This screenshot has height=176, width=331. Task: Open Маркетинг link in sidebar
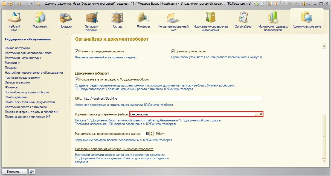click(x=12, y=63)
